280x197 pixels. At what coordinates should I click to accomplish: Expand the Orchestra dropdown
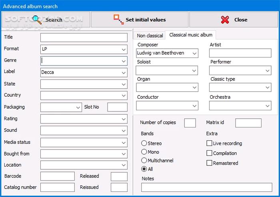coord(268,106)
